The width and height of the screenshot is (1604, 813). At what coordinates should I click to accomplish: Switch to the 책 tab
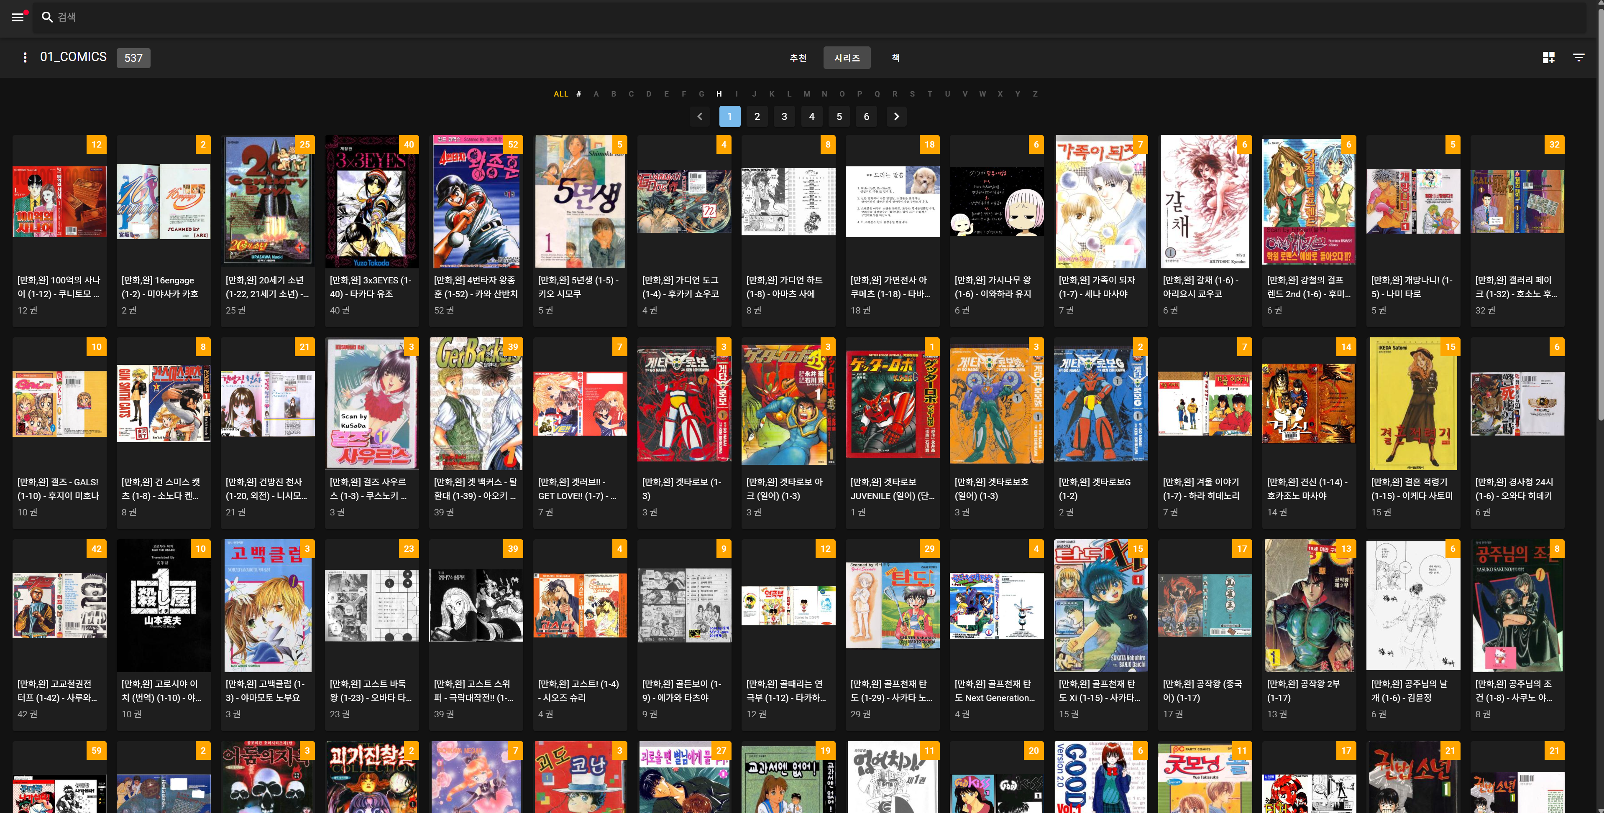click(x=895, y=58)
